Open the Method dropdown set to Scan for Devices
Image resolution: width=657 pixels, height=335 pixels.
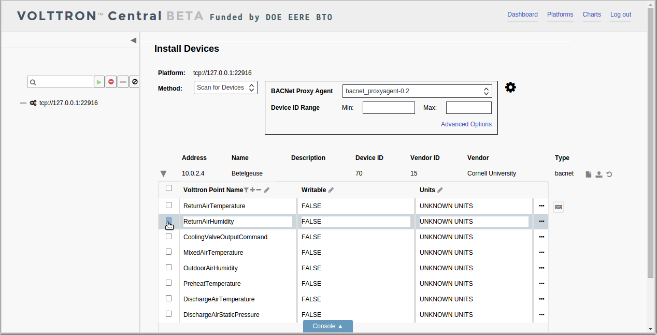[x=226, y=88]
